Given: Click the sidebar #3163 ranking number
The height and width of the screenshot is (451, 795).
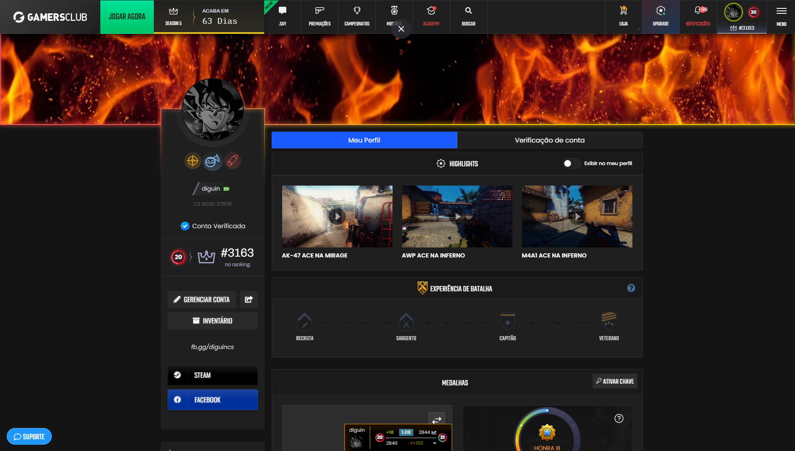Looking at the screenshot, I should [x=237, y=253].
